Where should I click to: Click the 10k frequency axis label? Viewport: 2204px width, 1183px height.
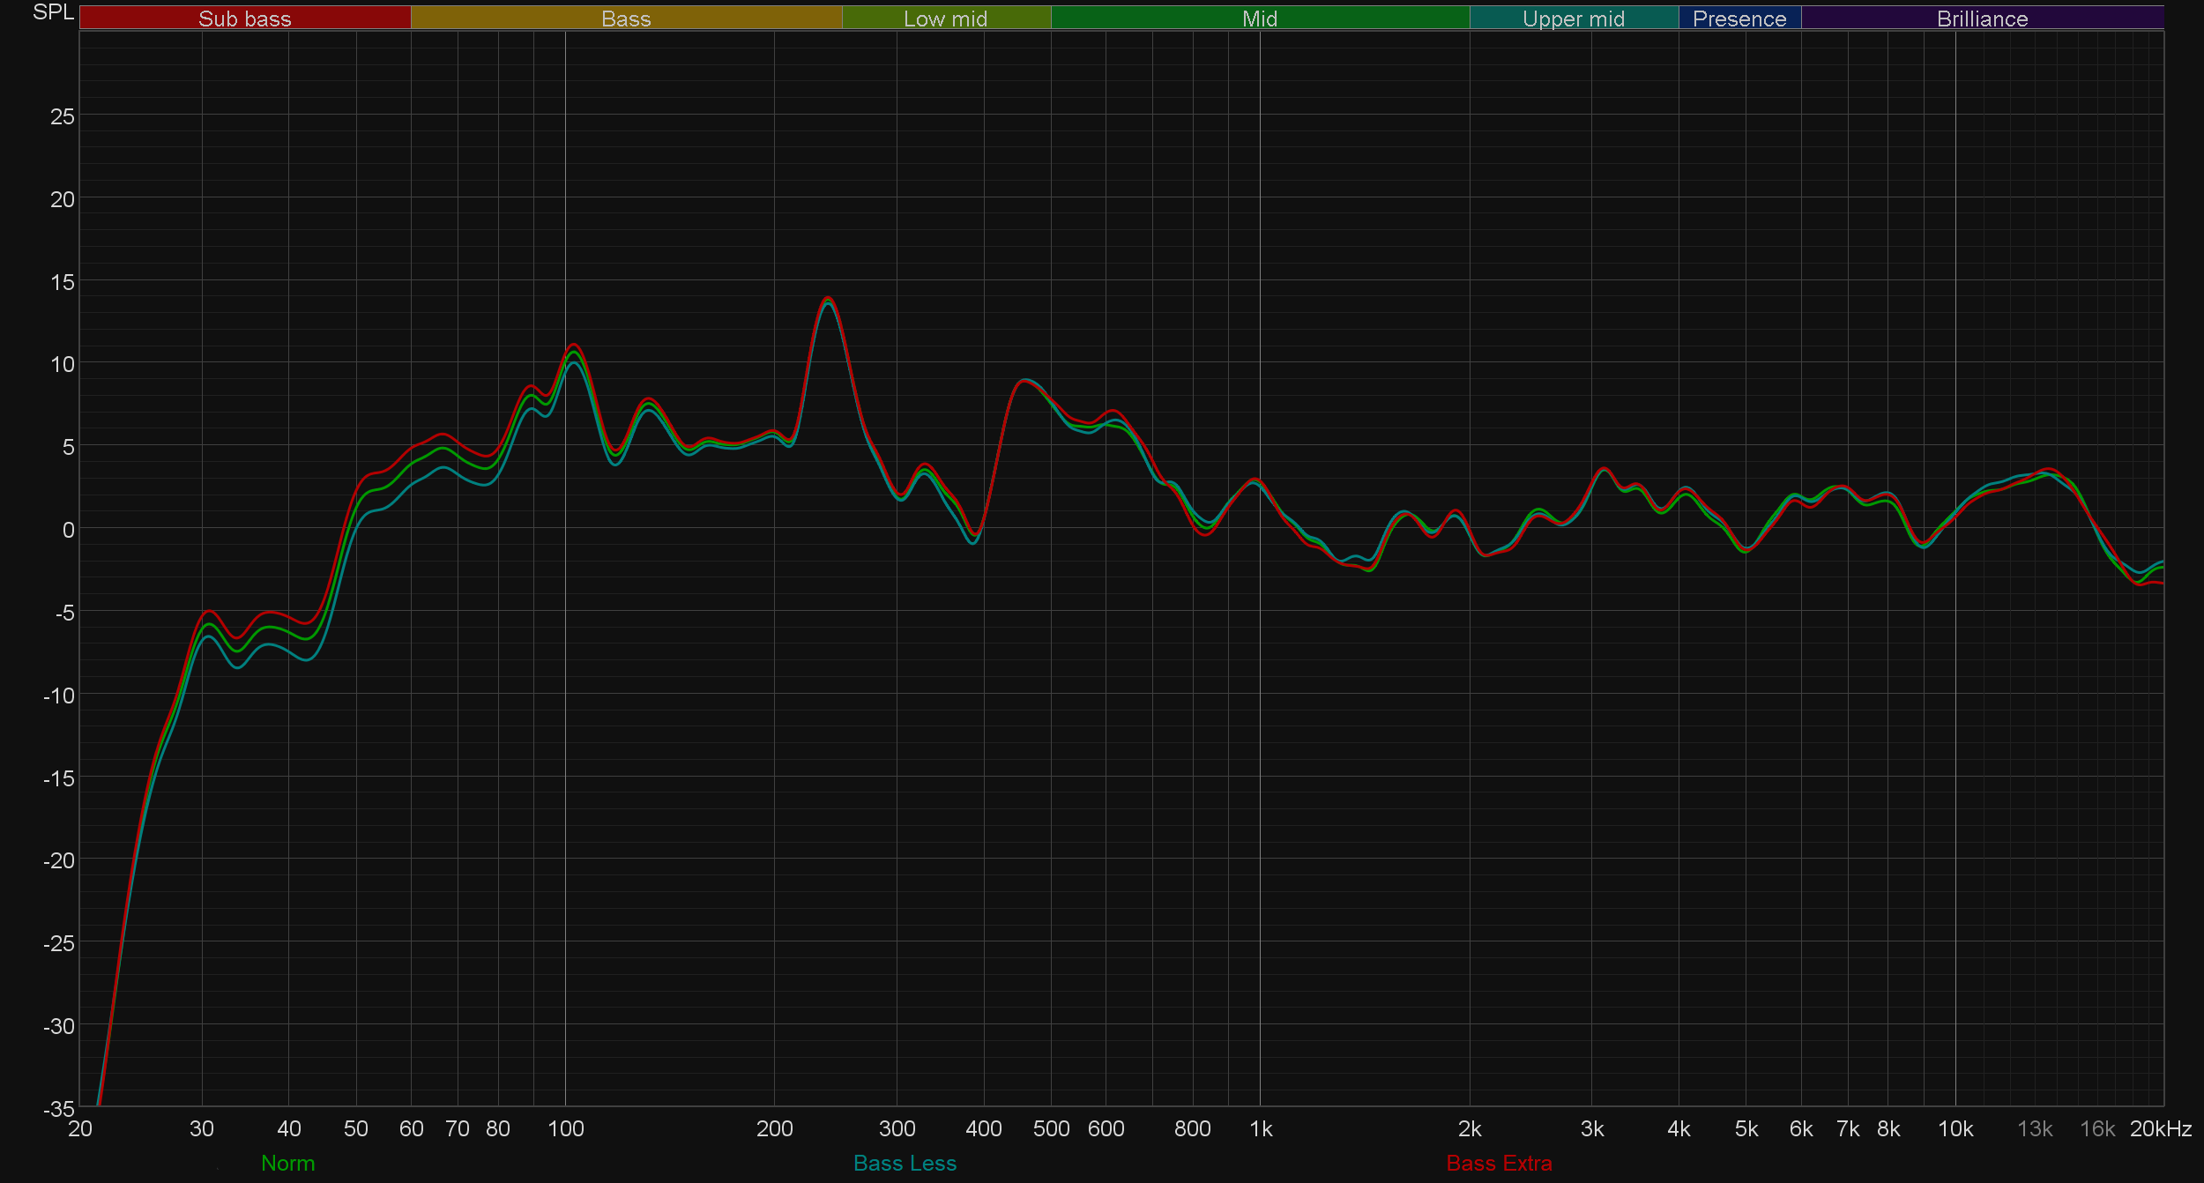click(1955, 1128)
